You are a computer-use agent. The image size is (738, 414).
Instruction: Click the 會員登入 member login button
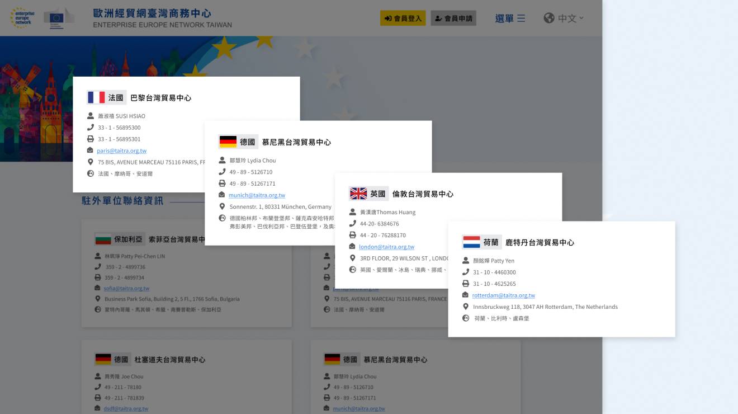(403, 18)
